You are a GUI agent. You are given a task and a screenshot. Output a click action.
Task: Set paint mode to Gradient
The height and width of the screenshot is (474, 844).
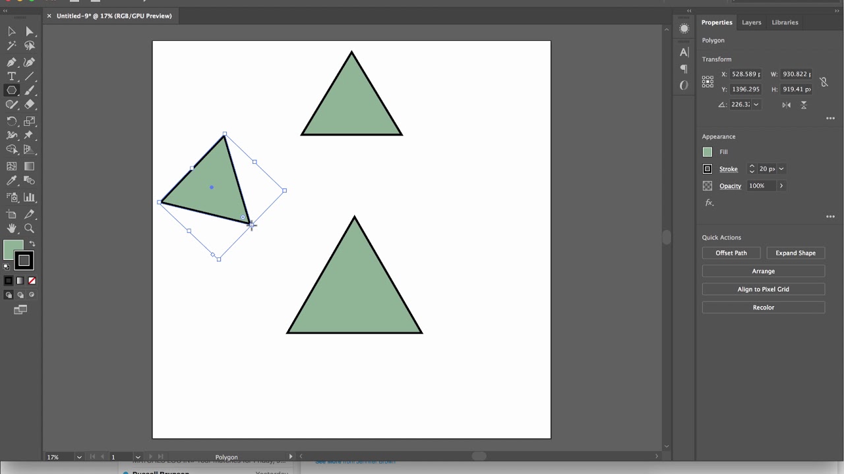coord(20,280)
